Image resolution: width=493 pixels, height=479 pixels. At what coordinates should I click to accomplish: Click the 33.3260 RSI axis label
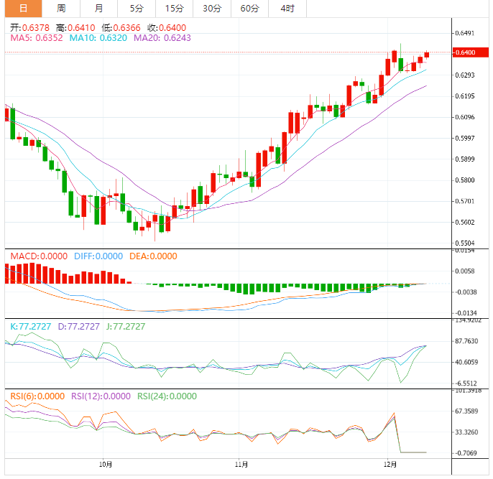(466, 432)
